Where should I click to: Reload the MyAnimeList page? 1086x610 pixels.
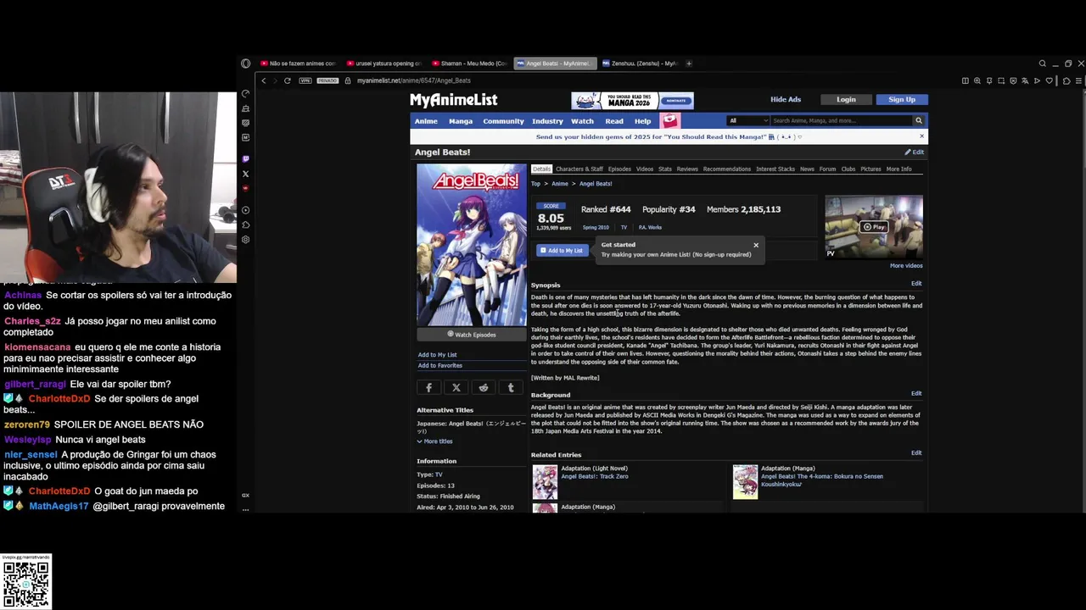(288, 80)
